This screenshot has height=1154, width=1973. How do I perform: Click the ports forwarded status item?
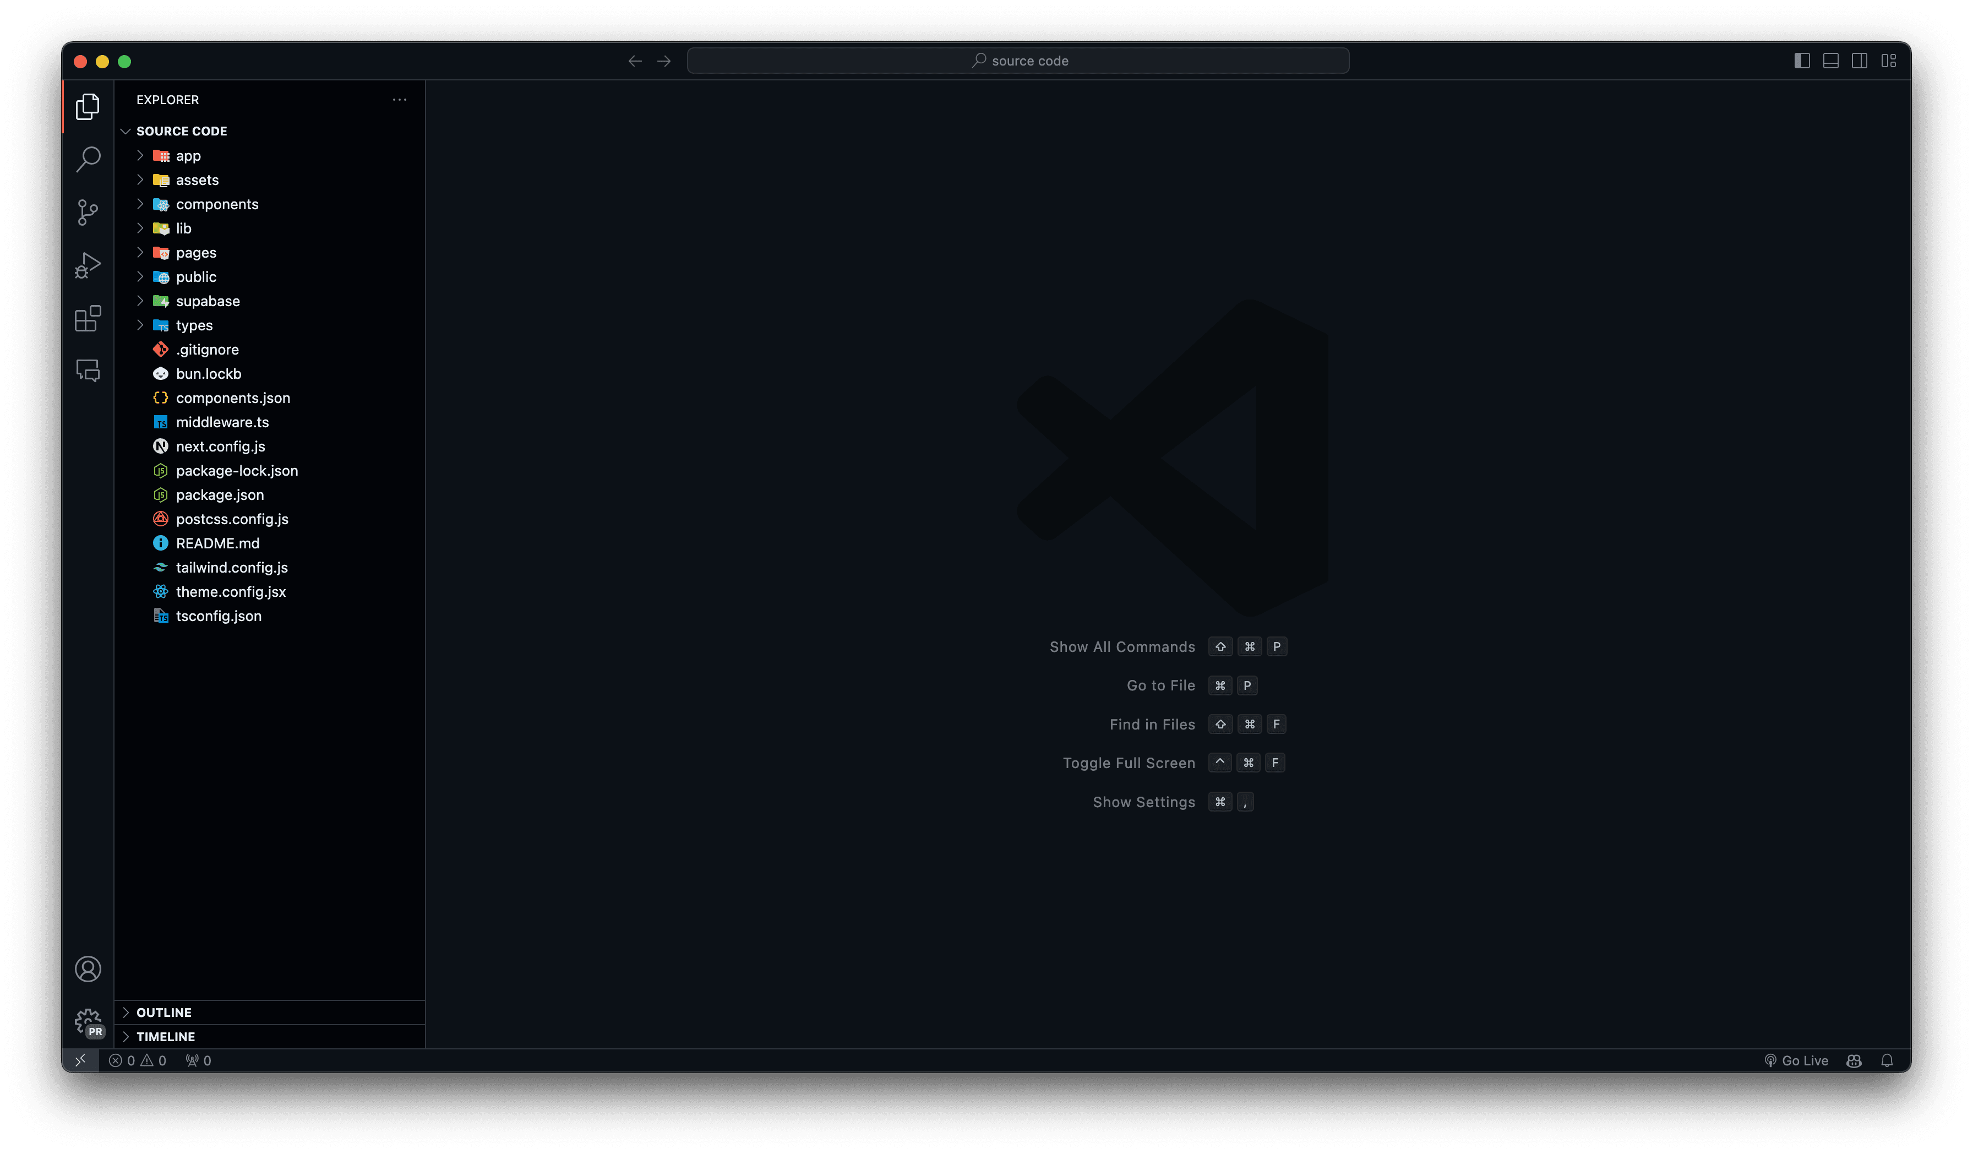coord(198,1060)
